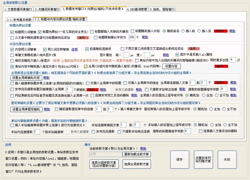The image size is (250, 180).
Task: Uncheck 图片中是否插入alt属性 option
Action: [177, 55]
